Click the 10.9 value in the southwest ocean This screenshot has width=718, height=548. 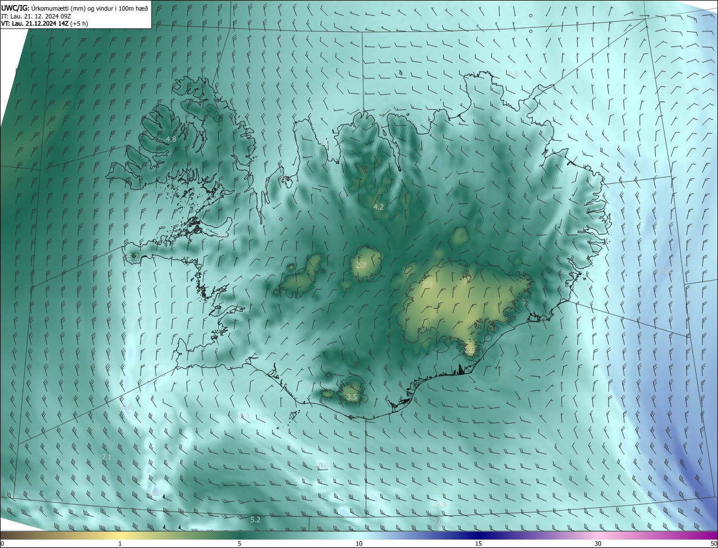(157, 493)
